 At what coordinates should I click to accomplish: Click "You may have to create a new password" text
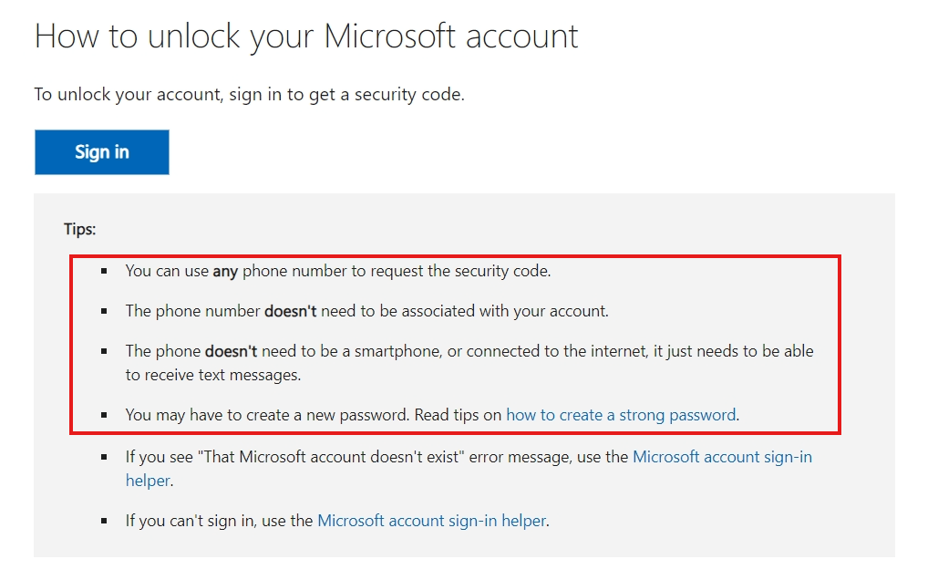268,415
